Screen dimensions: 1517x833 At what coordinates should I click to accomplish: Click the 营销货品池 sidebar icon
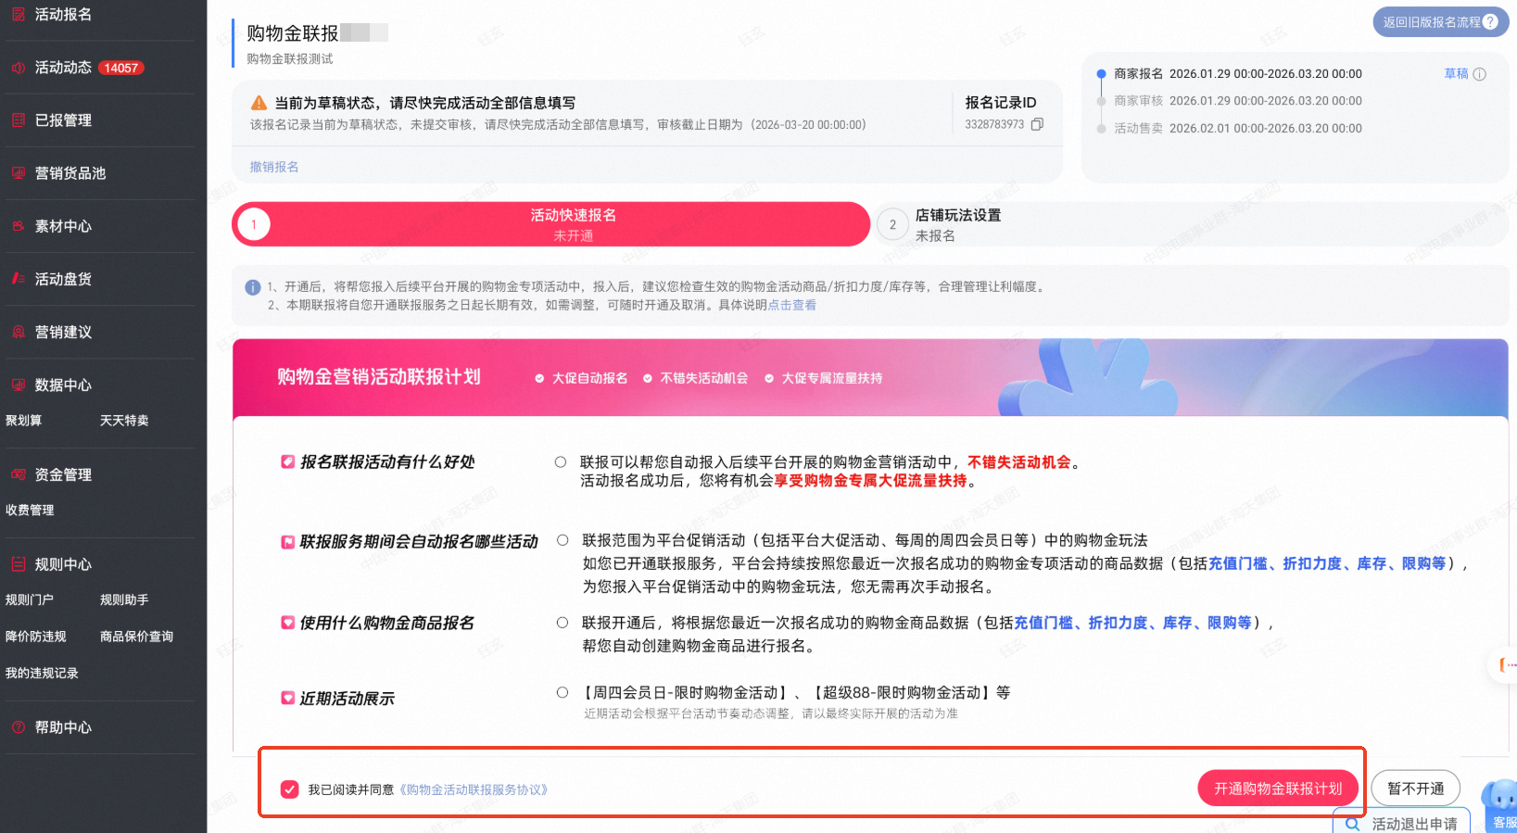18,172
